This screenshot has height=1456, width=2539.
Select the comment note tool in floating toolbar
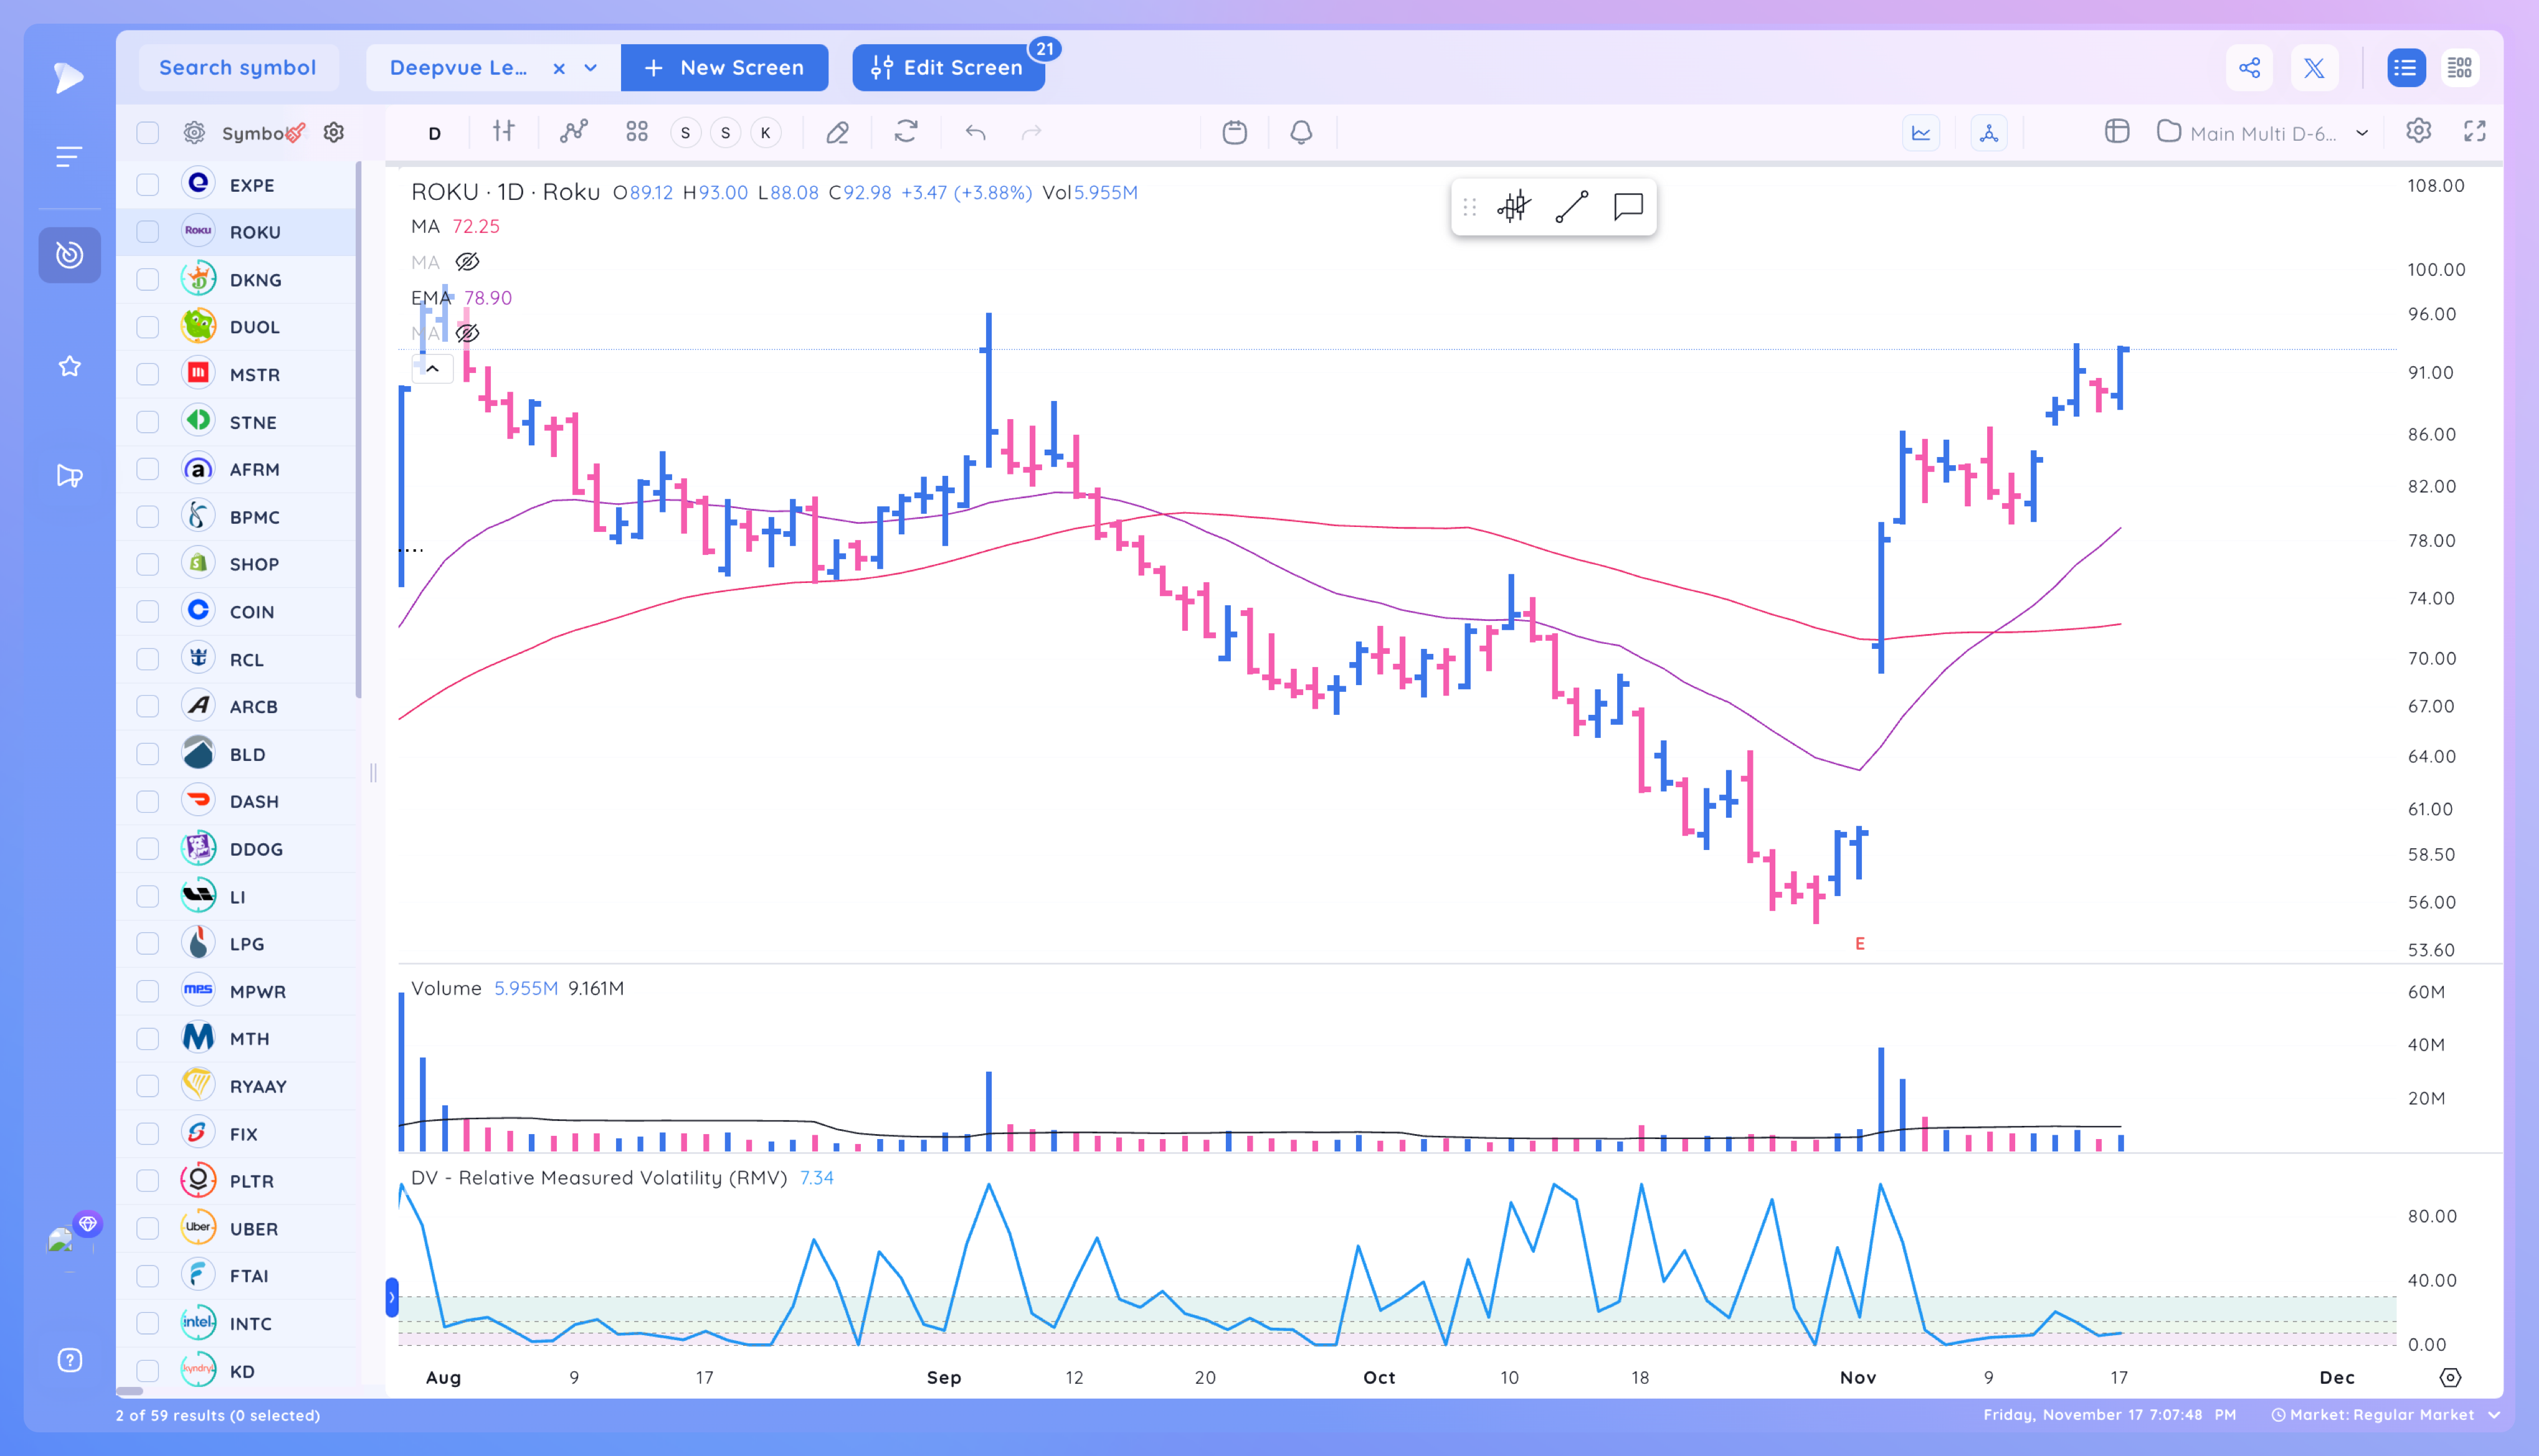(x=1628, y=207)
